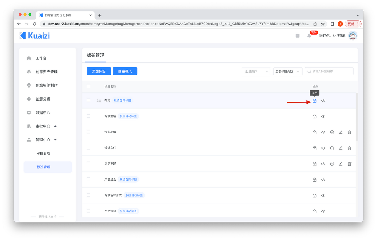This screenshot has height=240, width=377.
Task: Open 创意资产管理 in the sidebar
Action: 47,72
